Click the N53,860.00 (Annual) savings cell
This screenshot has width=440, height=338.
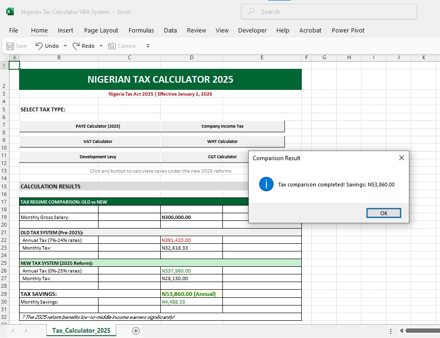(191, 294)
